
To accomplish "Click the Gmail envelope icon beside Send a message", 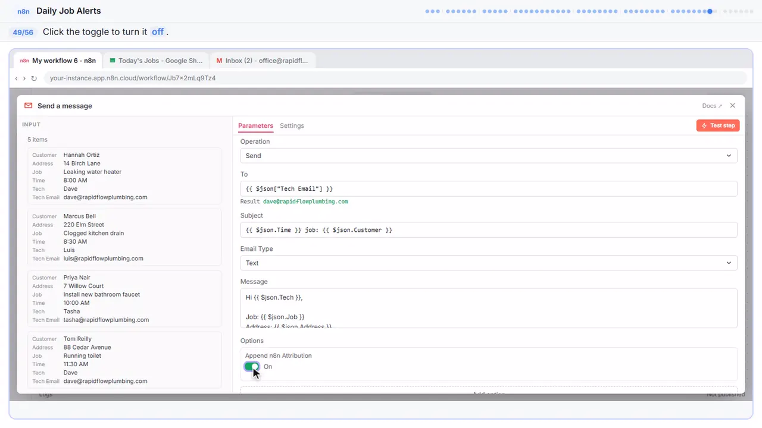I will pyautogui.click(x=28, y=106).
